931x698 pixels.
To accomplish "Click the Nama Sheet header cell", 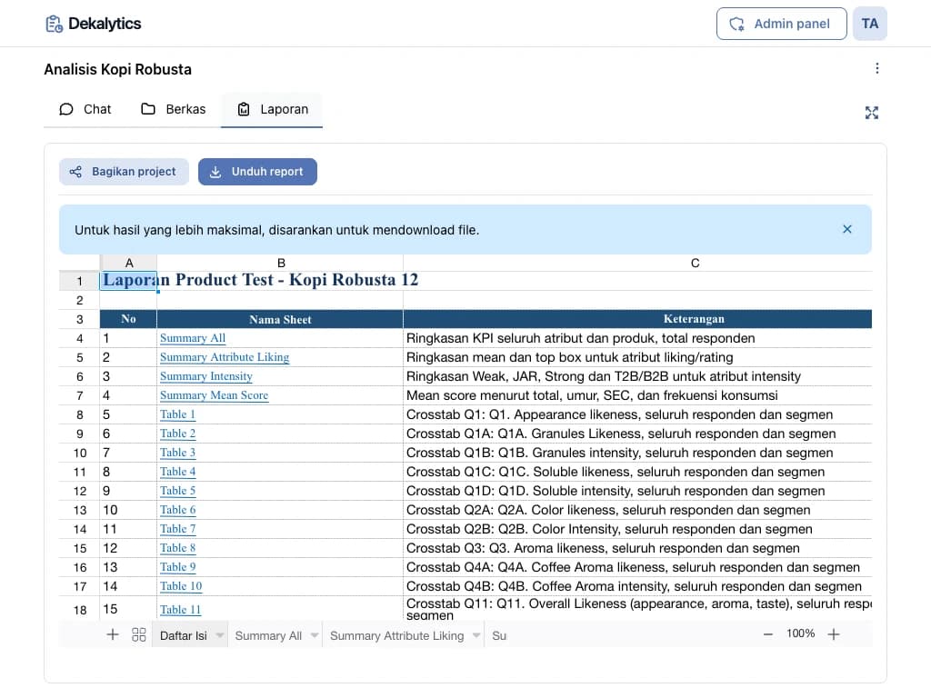I will point(280,319).
